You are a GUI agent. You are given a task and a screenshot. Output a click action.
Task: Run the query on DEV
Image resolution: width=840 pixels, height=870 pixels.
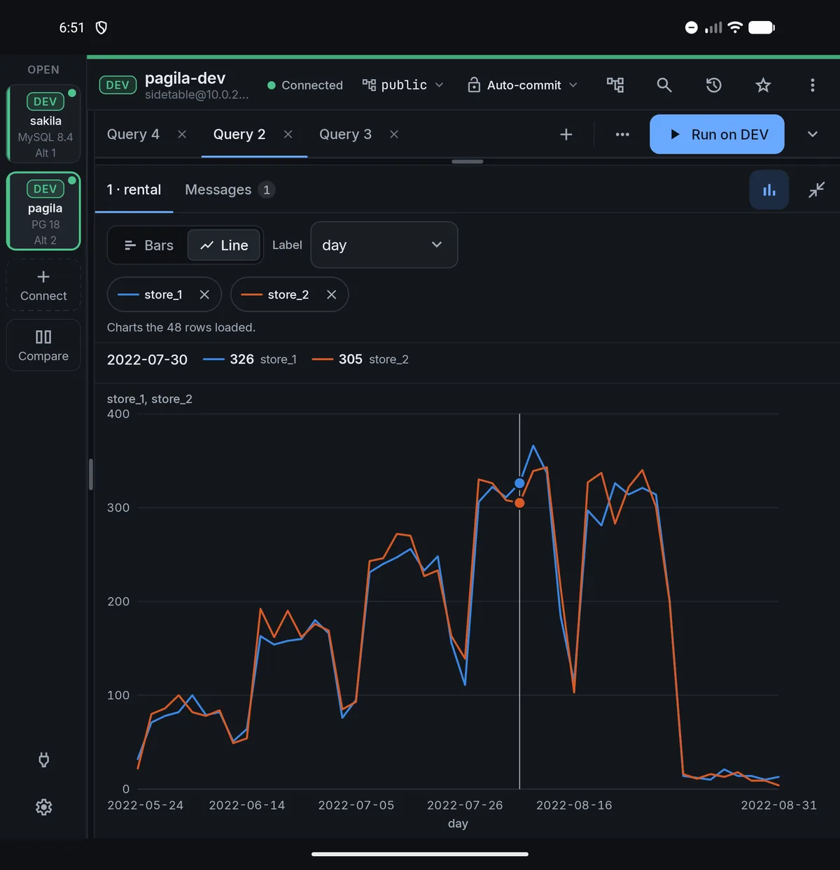pos(717,134)
